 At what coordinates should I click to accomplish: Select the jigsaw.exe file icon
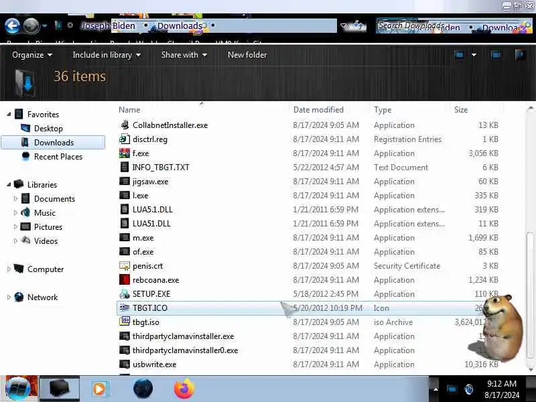pyautogui.click(x=125, y=181)
